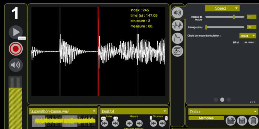The height and width of the screenshot is (129, 259).
Task: Open the envelope curve tab icon
Action: pos(177,38)
